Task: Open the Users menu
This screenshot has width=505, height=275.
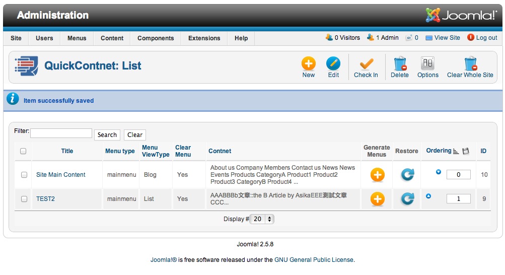Action: [44, 38]
